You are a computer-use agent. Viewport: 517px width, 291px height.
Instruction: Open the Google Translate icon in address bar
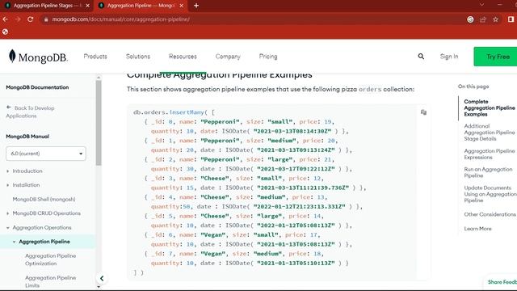[470, 19]
